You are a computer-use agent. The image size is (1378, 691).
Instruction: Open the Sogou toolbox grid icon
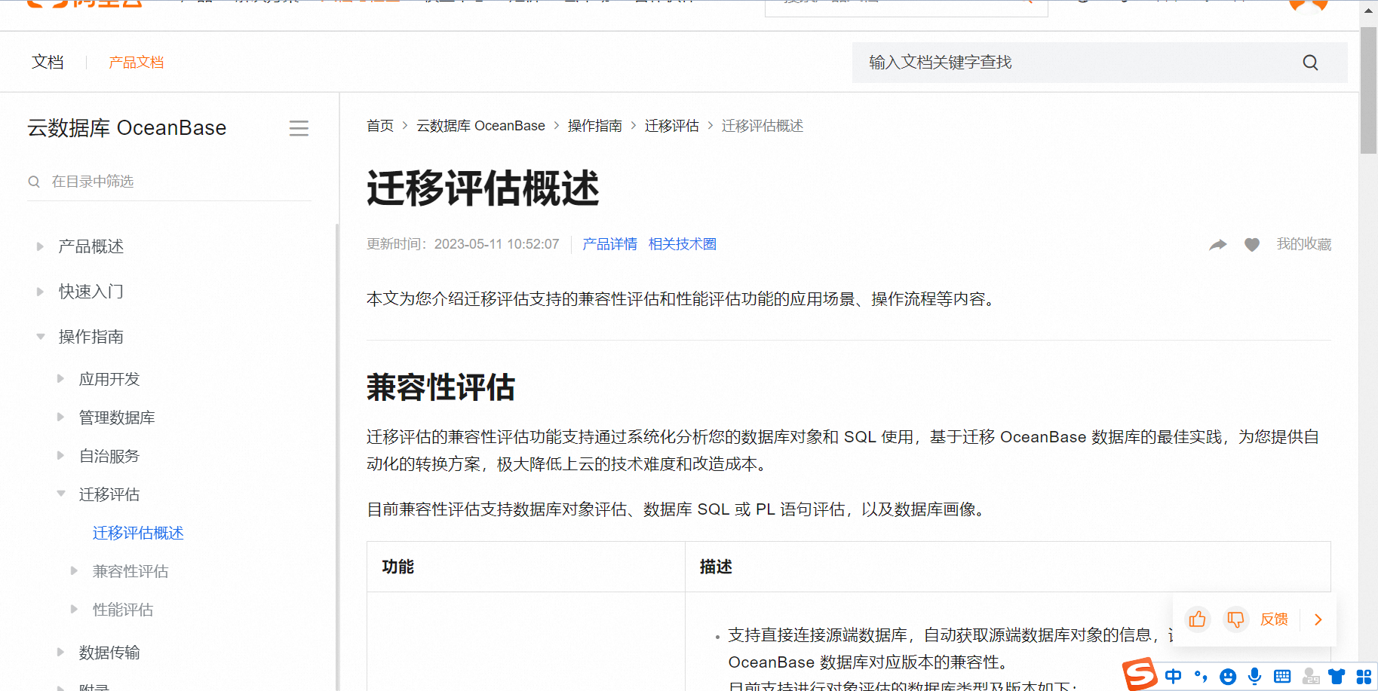(1364, 676)
